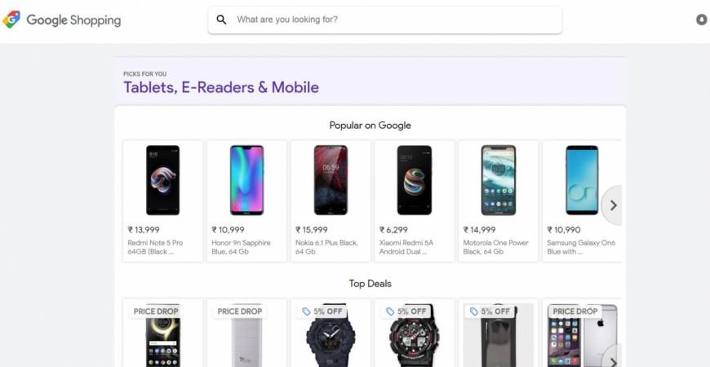Screen dimensions: 710x367
Task: Click the Tablets, E-Readers & Mobile heading
Action: 221,87
